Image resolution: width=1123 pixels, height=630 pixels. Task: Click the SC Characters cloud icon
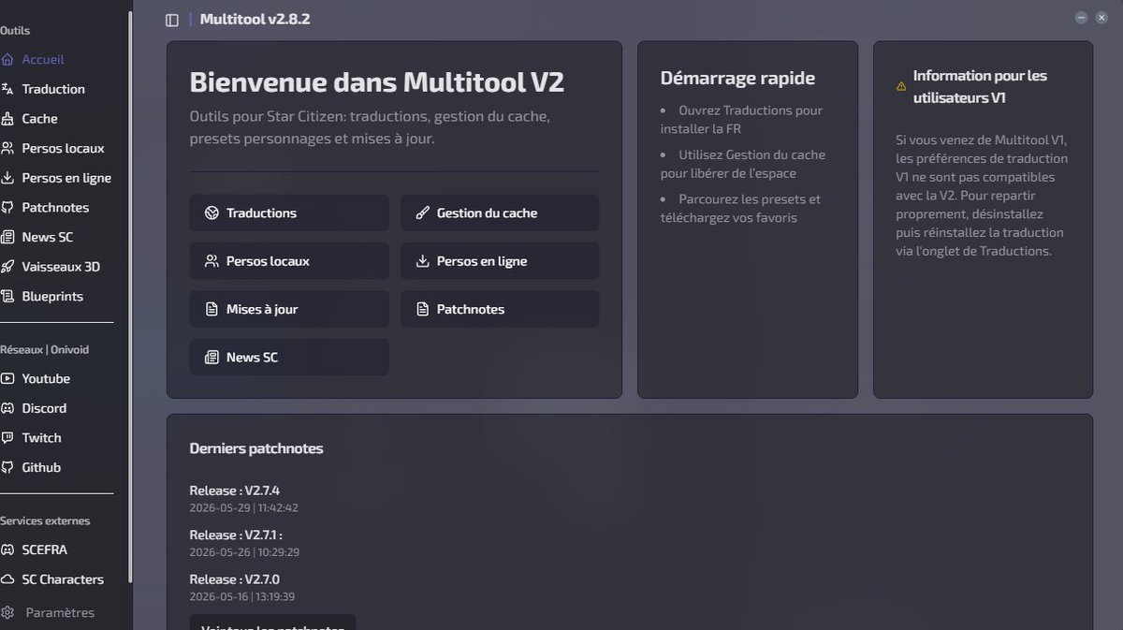[x=7, y=579]
